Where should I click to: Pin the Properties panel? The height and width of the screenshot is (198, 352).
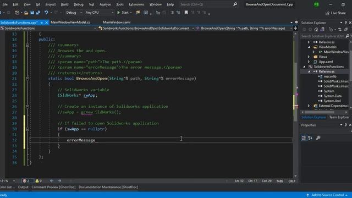(346, 125)
